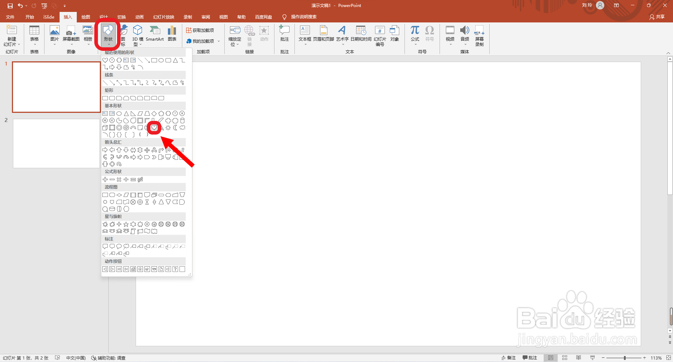Insert a Chart from the ribbon
The height and width of the screenshot is (362, 673).
point(172,34)
